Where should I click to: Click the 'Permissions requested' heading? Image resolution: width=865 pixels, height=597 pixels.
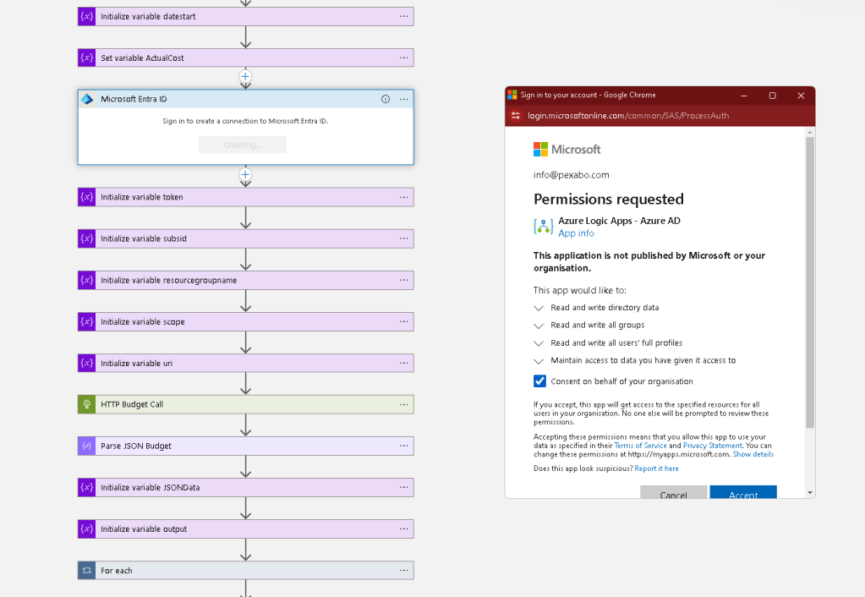pos(609,200)
